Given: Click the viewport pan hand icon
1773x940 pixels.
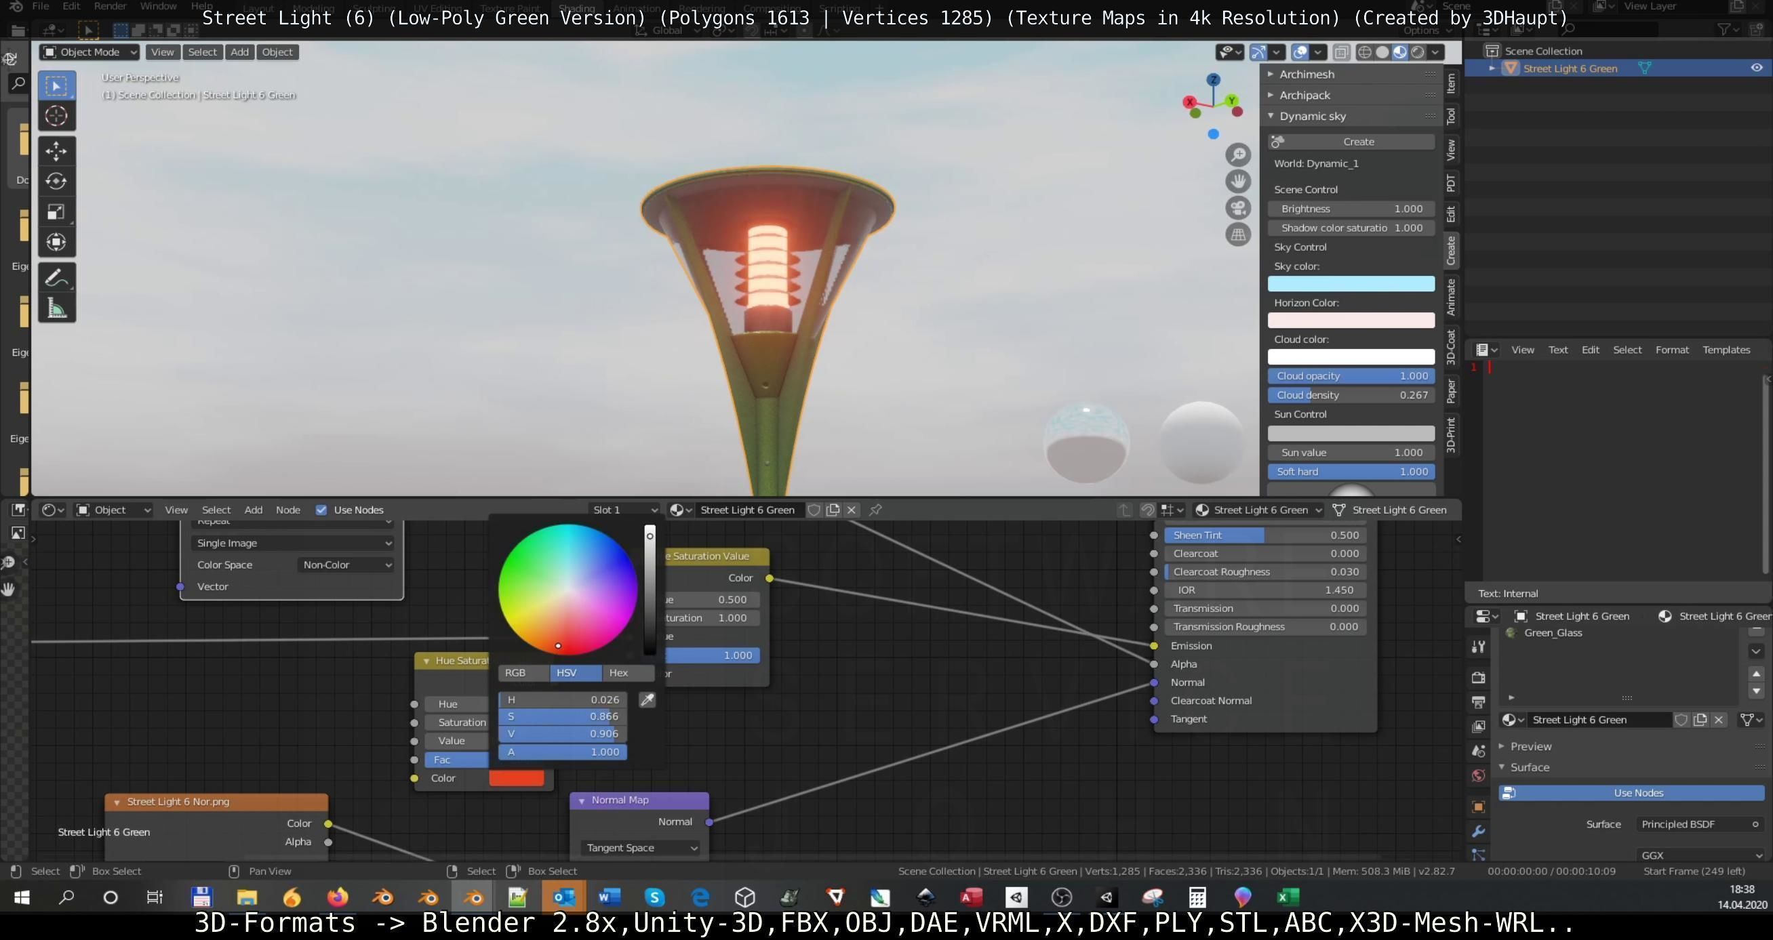Looking at the screenshot, I should [1237, 181].
